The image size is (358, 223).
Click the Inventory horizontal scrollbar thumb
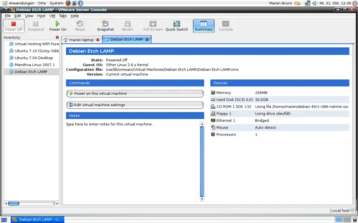[14, 203]
